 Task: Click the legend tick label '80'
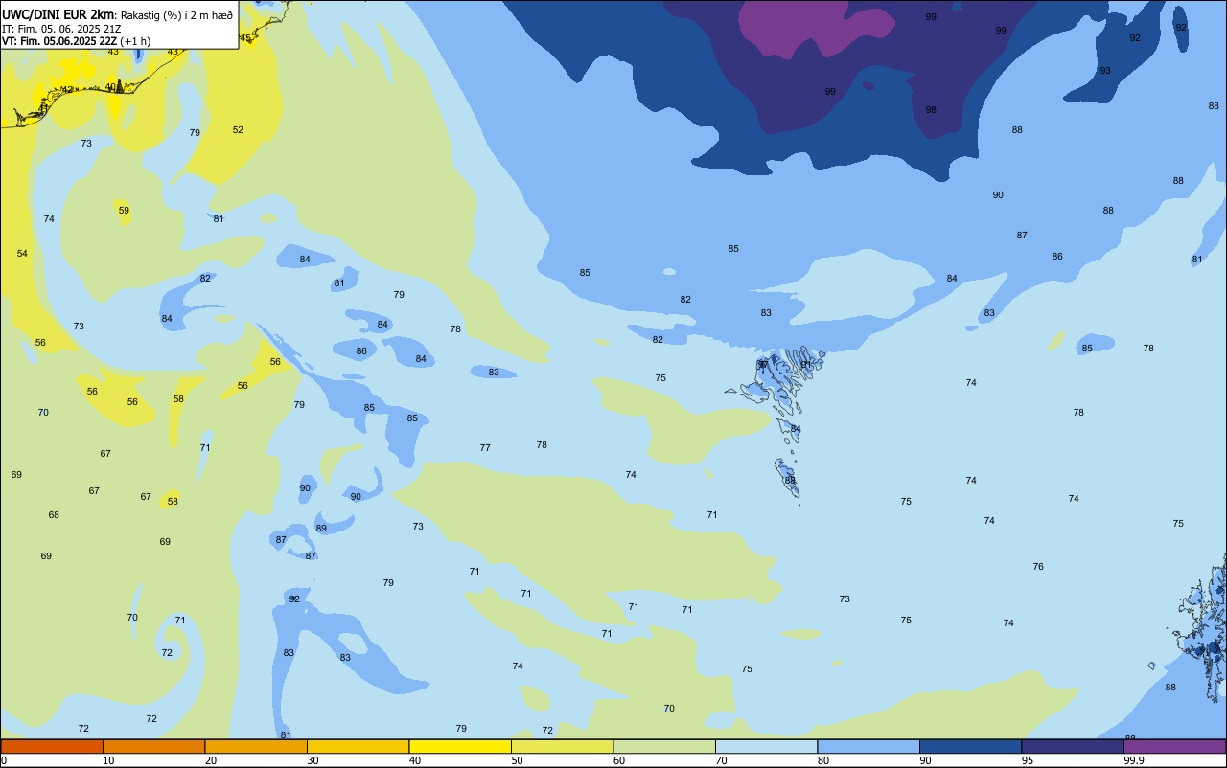(823, 760)
